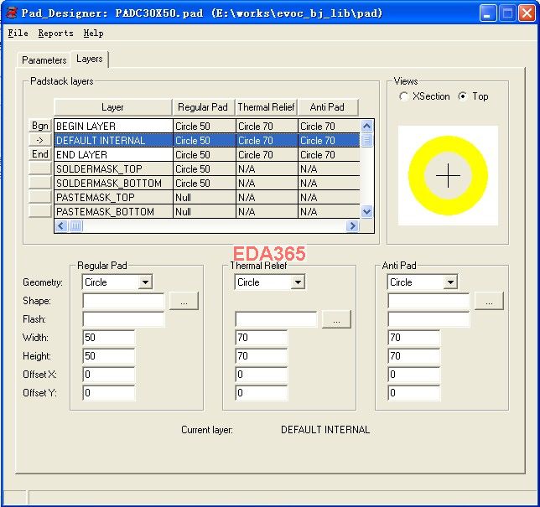
Task: Select the DEFAULT INTERNAL layer row
Action: click(207, 141)
